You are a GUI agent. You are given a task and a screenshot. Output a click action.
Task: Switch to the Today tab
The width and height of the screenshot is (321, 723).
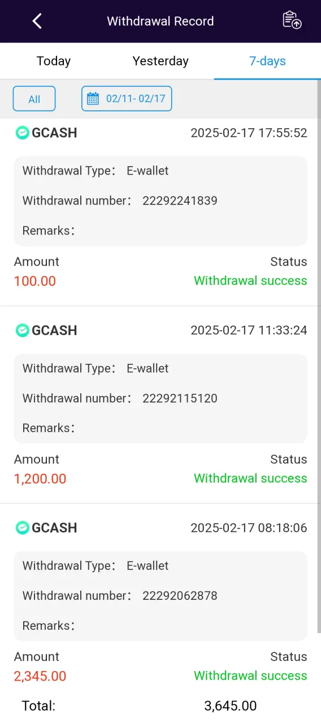54,61
